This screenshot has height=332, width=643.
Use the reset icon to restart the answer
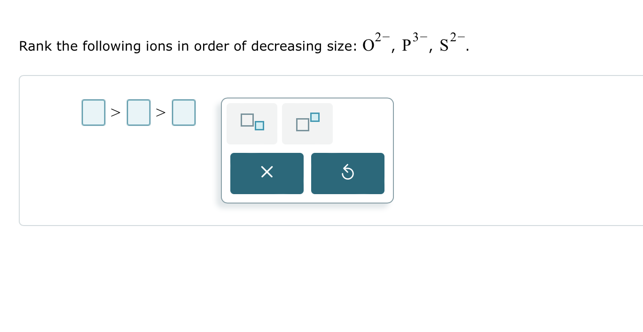[x=348, y=173]
